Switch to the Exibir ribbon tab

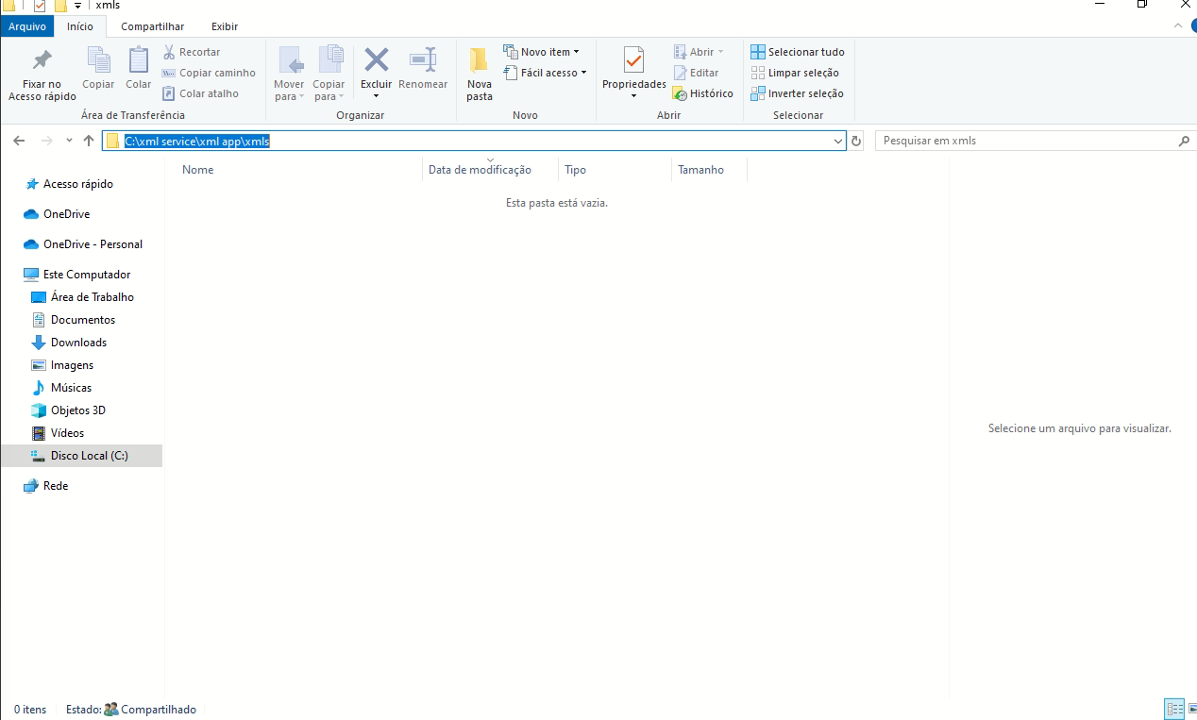[x=225, y=26]
